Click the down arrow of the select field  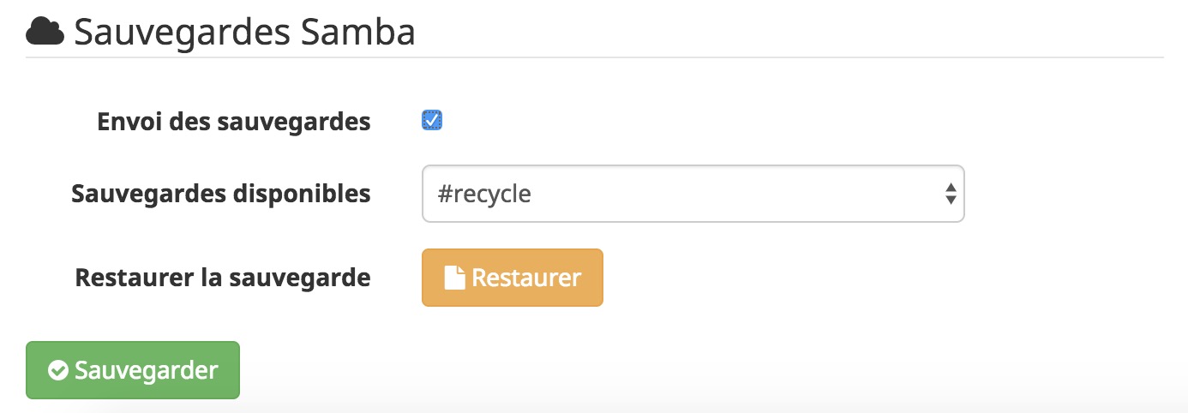click(951, 200)
